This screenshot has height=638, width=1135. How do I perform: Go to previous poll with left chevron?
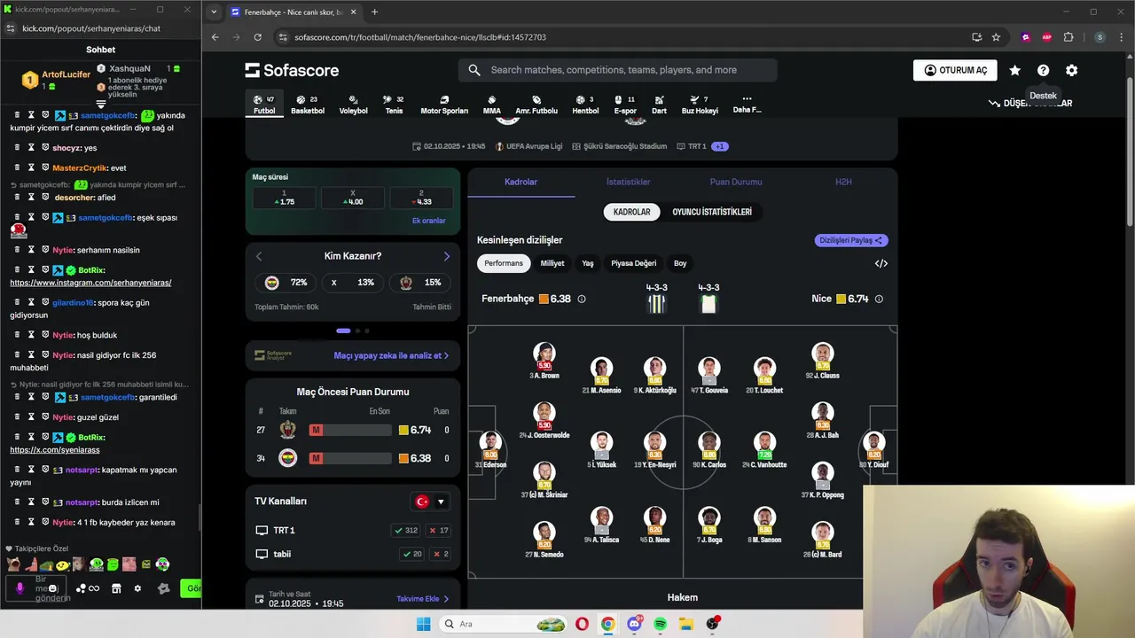pyautogui.click(x=259, y=256)
